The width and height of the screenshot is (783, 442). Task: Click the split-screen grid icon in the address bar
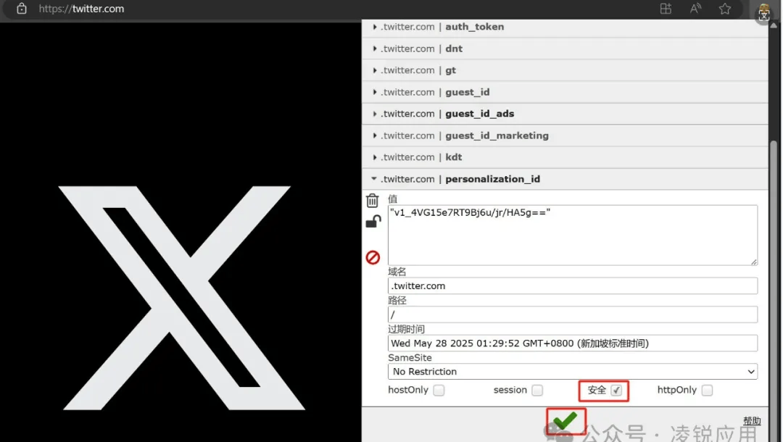[x=666, y=9]
